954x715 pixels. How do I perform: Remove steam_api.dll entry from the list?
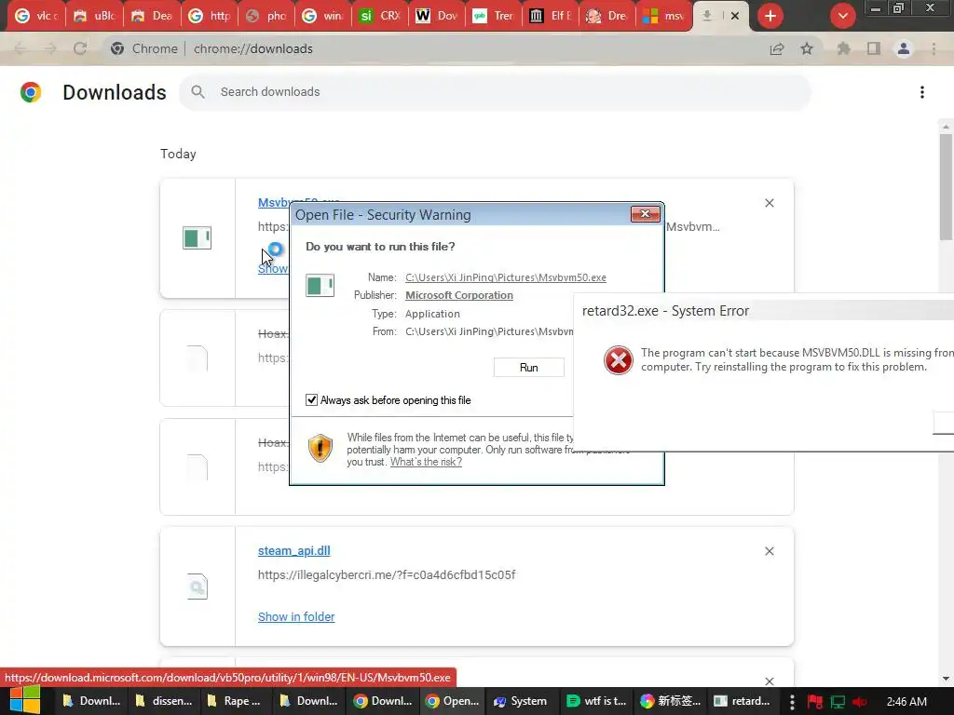coord(769,551)
